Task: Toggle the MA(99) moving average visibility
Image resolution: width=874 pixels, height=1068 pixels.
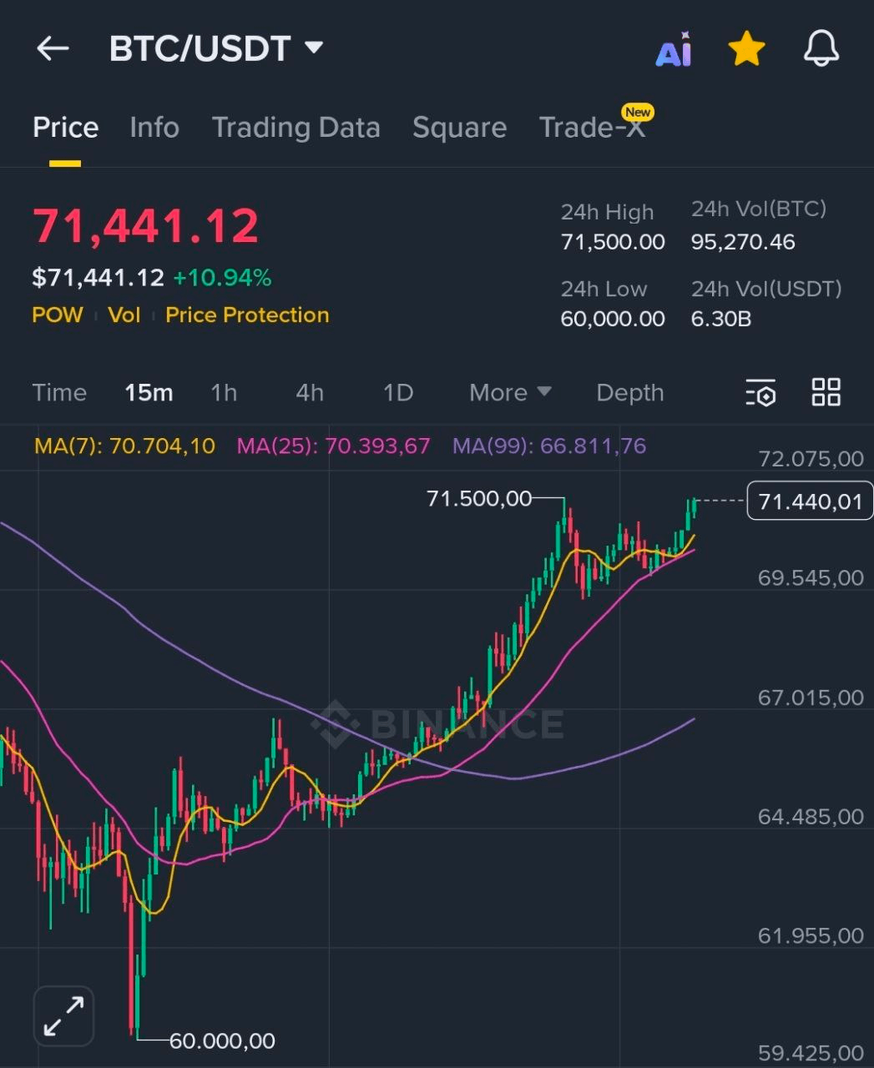Action: pos(549,446)
